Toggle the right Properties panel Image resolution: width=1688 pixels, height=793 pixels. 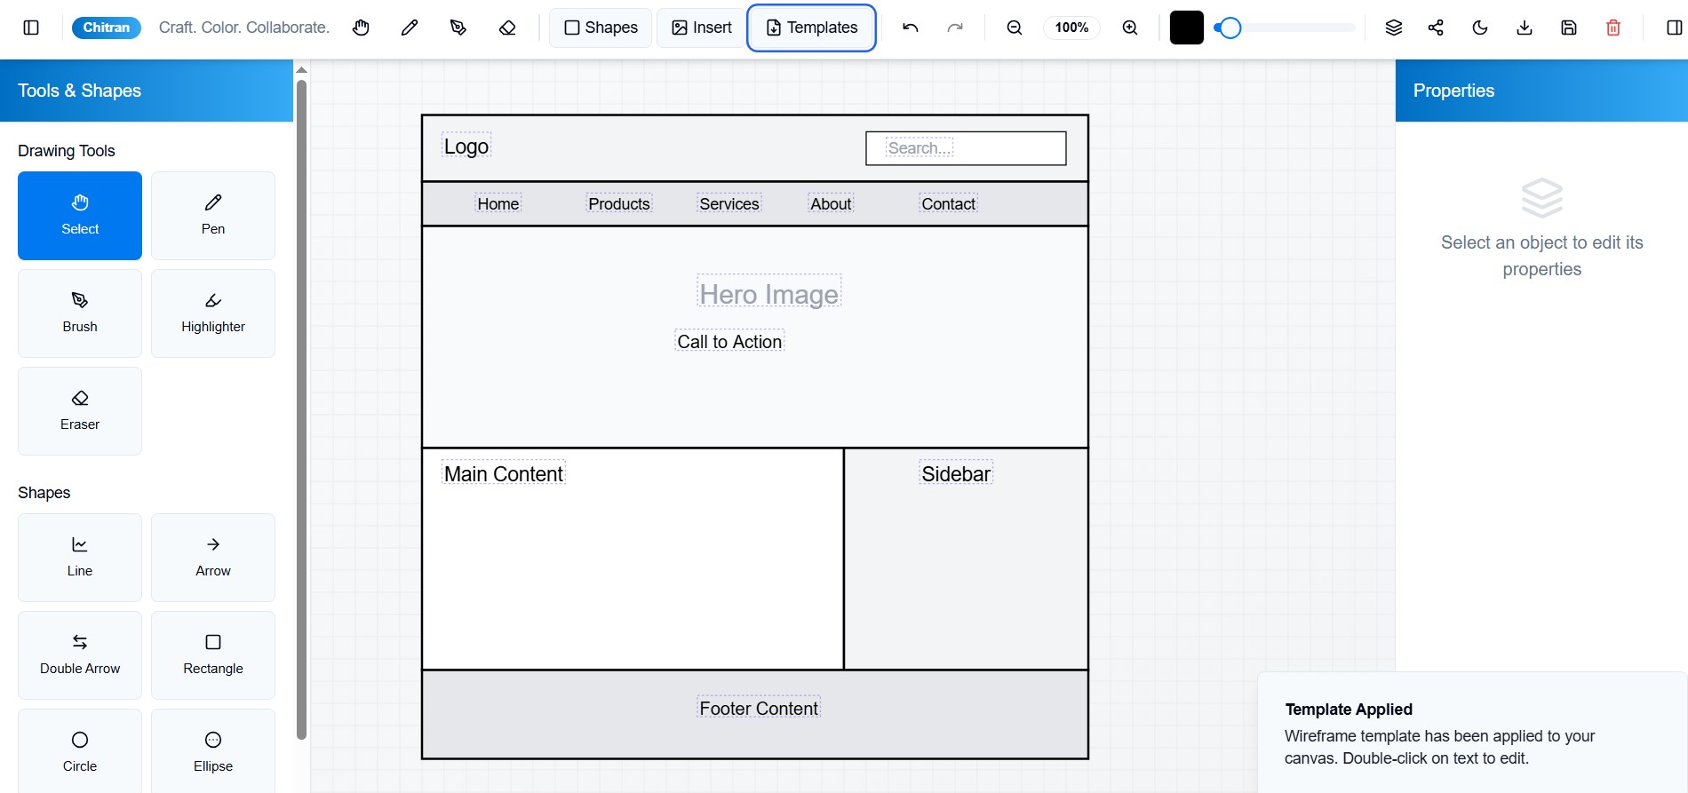1675,28
